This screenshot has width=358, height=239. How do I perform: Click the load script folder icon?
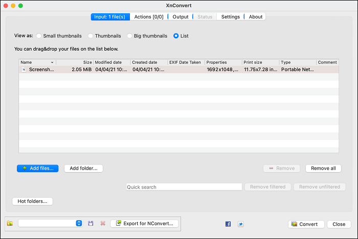[x=10, y=223]
